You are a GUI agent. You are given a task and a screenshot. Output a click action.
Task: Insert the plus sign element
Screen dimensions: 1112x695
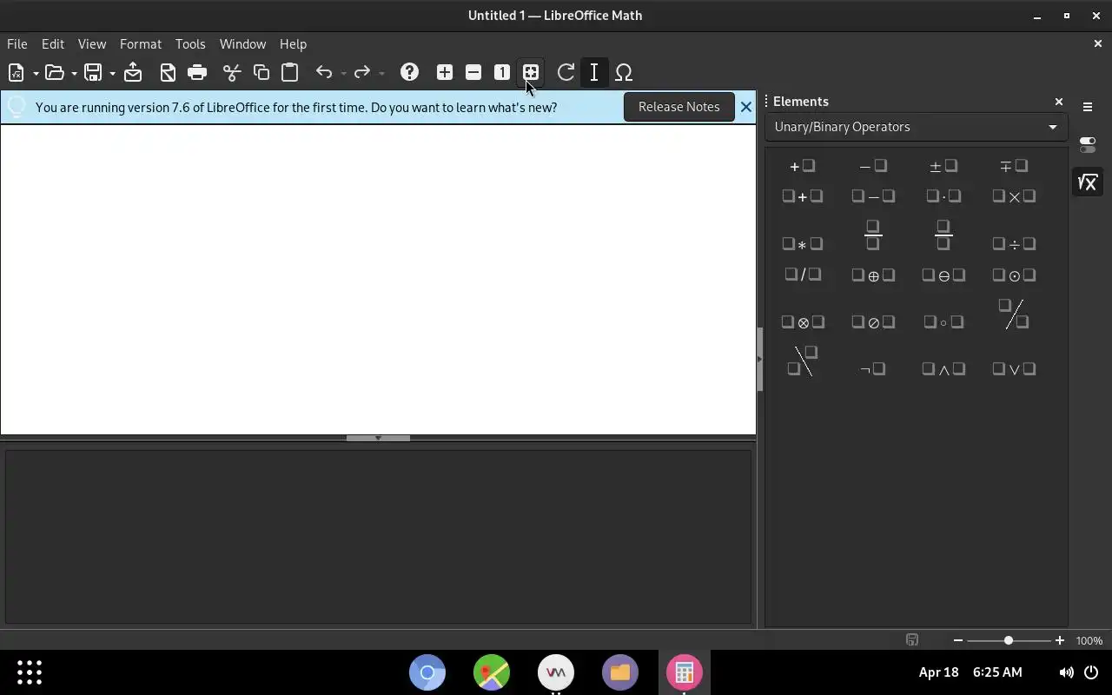(803, 166)
